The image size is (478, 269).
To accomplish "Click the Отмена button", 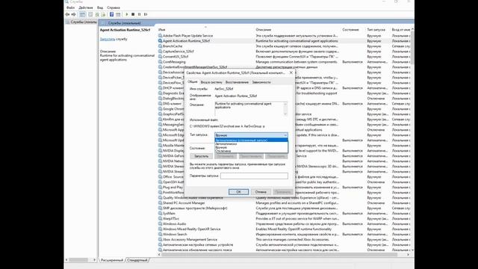I will pos(261,192).
